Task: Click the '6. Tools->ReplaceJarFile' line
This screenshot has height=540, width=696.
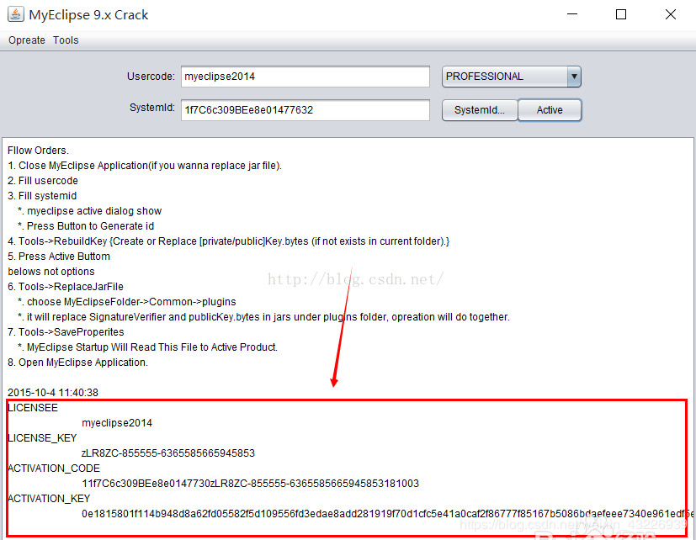Action: tap(66, 287)
